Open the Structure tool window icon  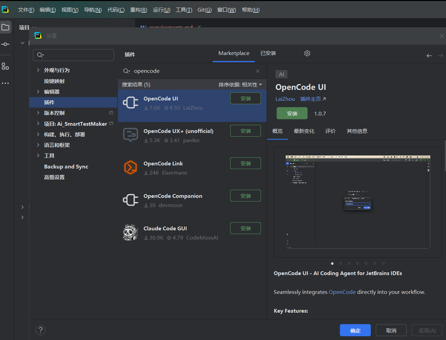coord(5,66)
